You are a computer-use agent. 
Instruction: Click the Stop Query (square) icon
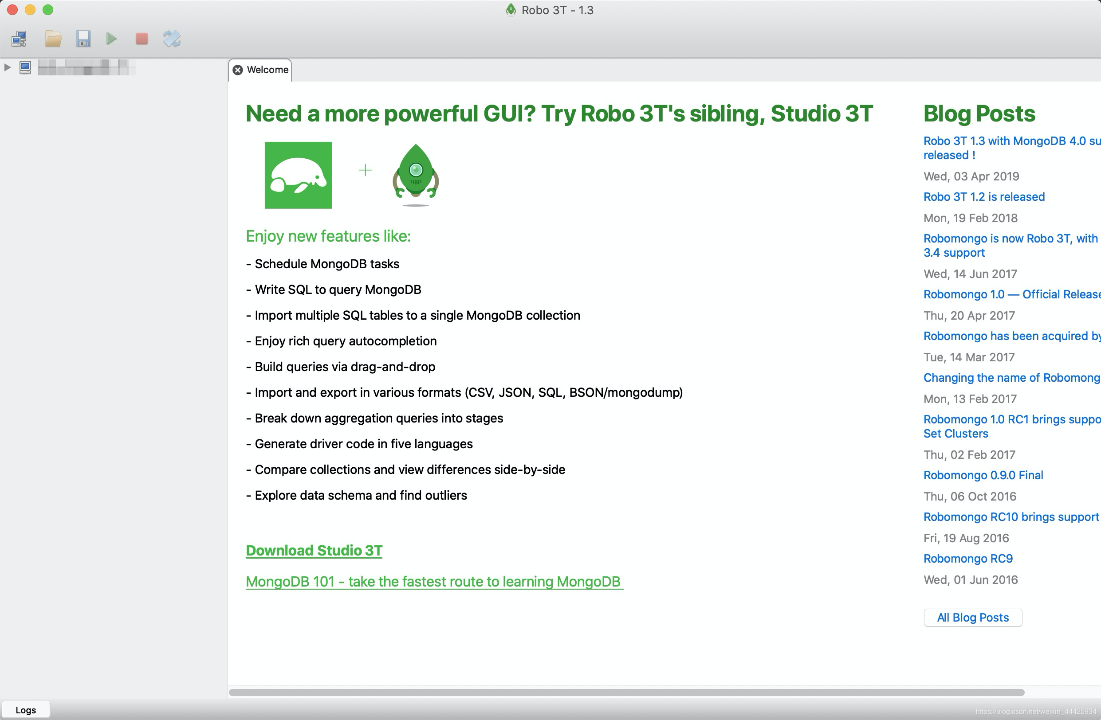(142, 39)
